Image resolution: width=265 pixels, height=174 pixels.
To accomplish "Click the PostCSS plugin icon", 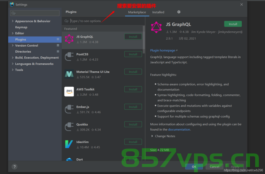I will coord(69,57).
